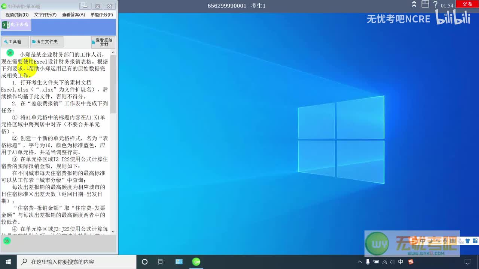Click the text line beginning ③ 在单元格区域I3:I22

60,159
